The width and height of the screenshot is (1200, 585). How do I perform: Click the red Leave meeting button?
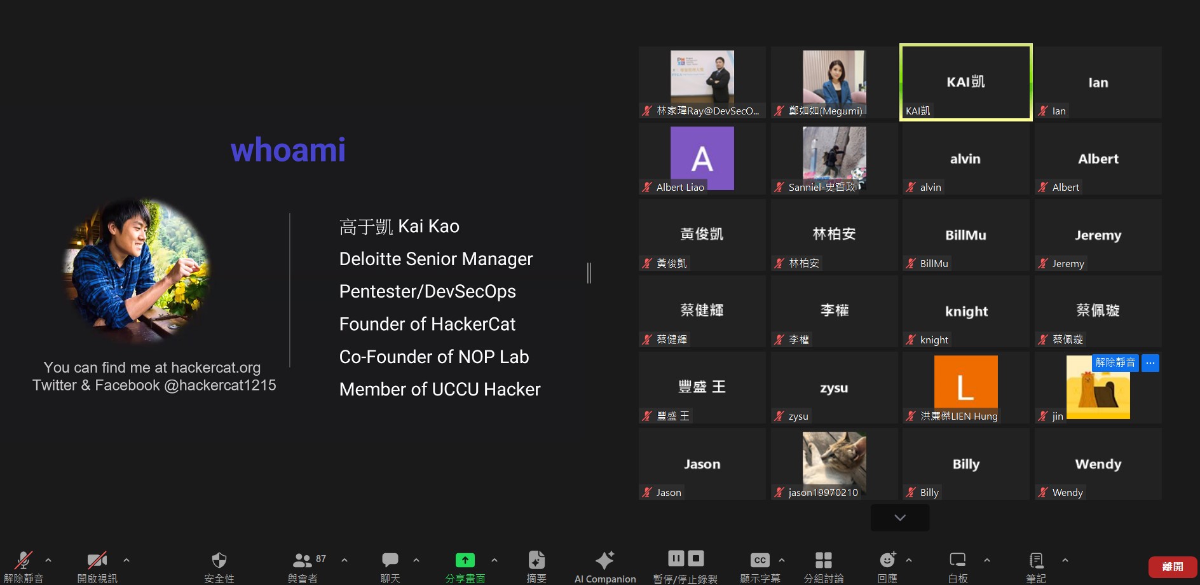point(1172,567)
